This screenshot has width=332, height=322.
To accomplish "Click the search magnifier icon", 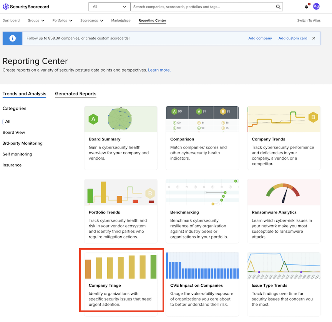I will [278, 7].
